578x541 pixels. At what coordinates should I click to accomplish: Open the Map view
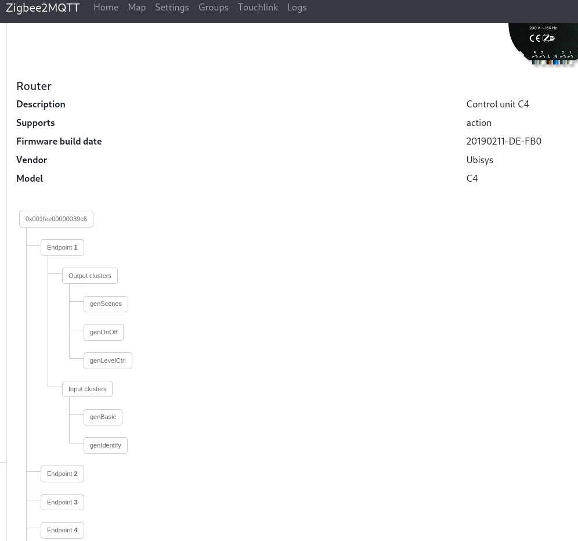[x=136, y=7]
